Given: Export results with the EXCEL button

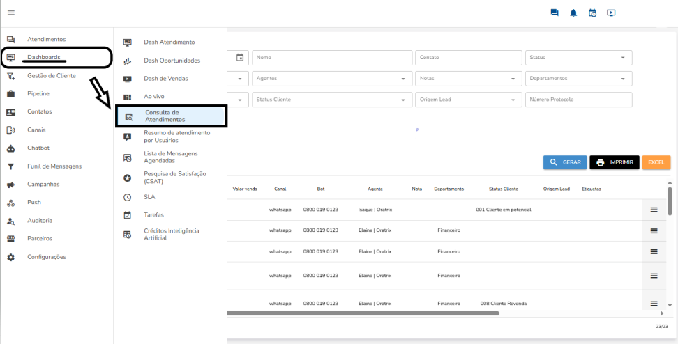Looking at the screenshot, I should click(x=656, y=162).
